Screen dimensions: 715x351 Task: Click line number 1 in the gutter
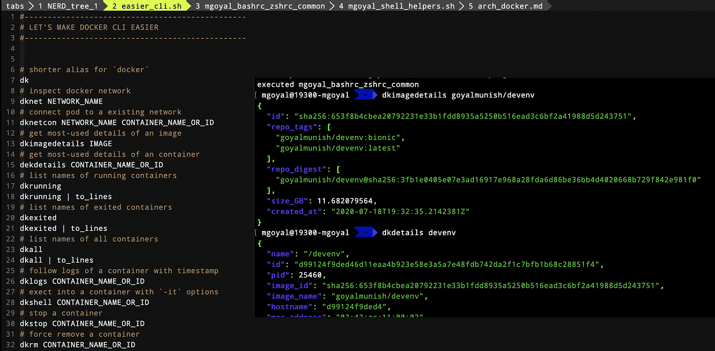coord(12,17)
